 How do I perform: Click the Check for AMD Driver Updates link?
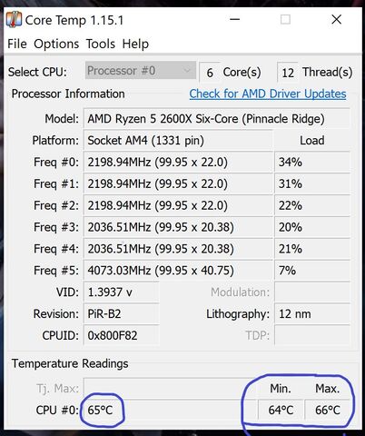(x=268, y=94)
